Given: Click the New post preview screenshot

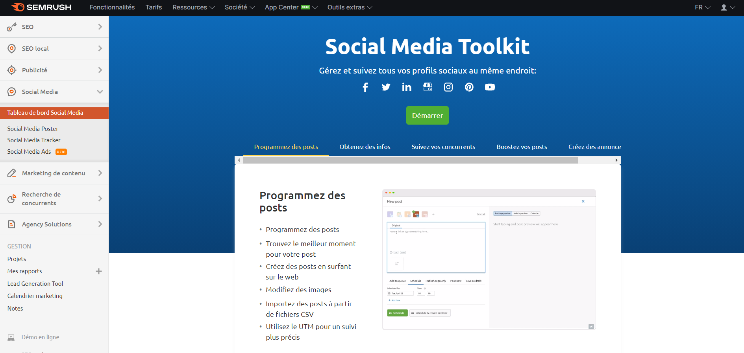Looking at the screenshot, I should coord(489,259).
